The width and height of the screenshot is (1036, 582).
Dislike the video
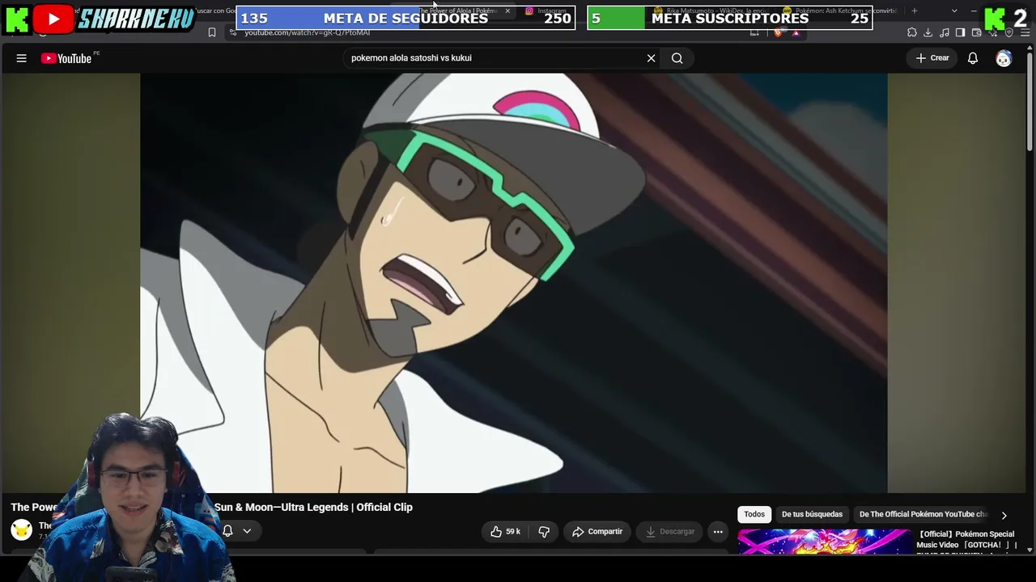click(x=544, y=531)
